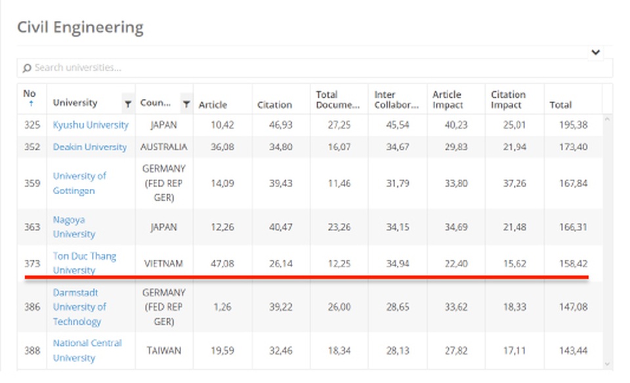Open the Country column filter icon
This screenshot has height=383, width=630.
186,104
